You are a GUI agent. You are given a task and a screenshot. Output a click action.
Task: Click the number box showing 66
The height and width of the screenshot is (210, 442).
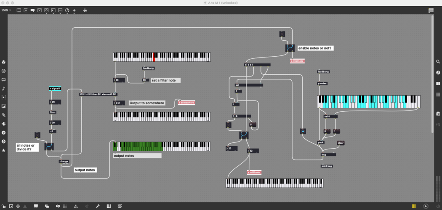[x=119, y=80]
